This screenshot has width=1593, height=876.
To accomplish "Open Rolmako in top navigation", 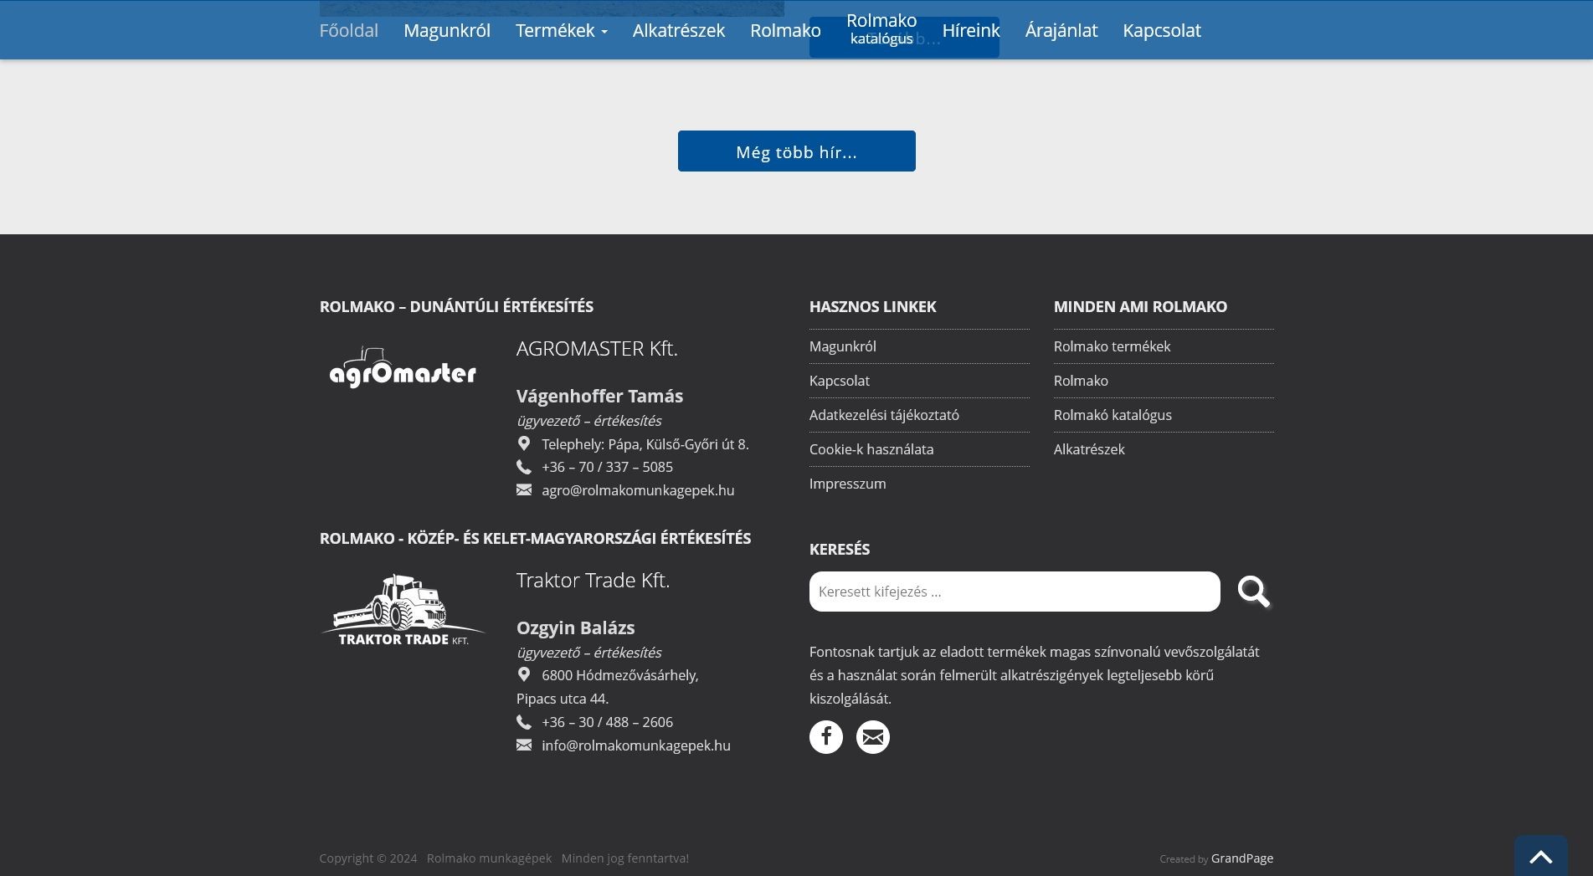I will pyautogui.click(x=785, y=30).
